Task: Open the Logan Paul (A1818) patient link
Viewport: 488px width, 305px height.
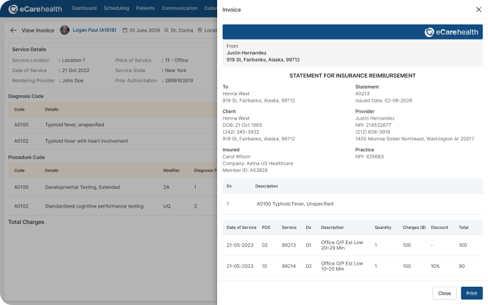Action: [95, 30]
